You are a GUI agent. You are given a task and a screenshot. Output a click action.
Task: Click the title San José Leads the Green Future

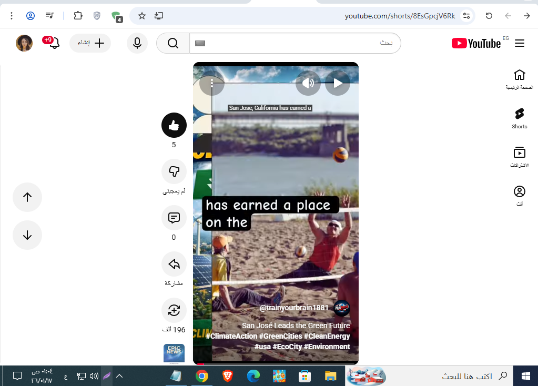pos(296,326)
